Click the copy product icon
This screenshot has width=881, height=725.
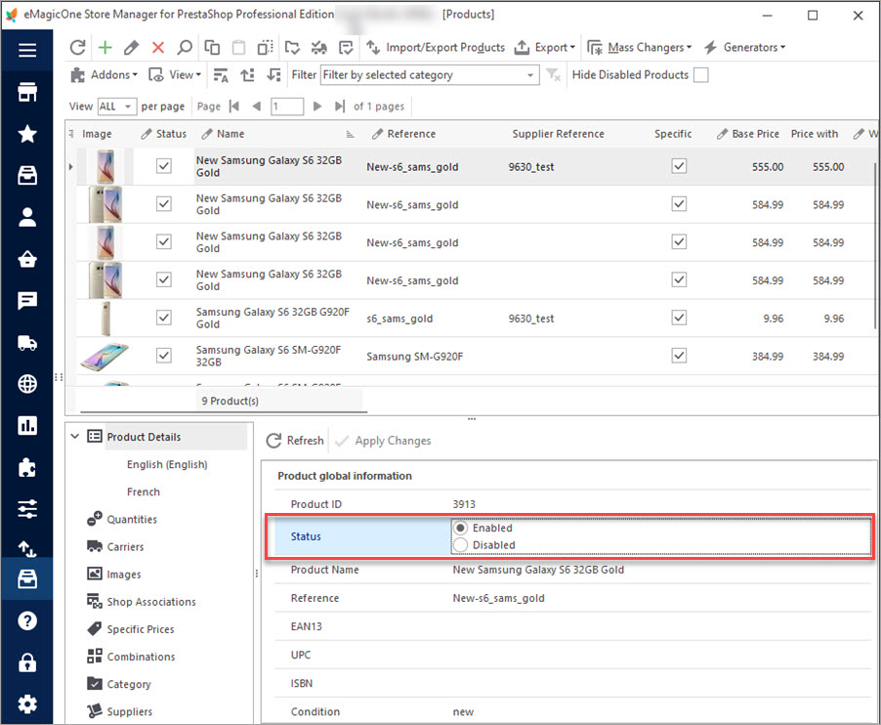tap(212, 48)
